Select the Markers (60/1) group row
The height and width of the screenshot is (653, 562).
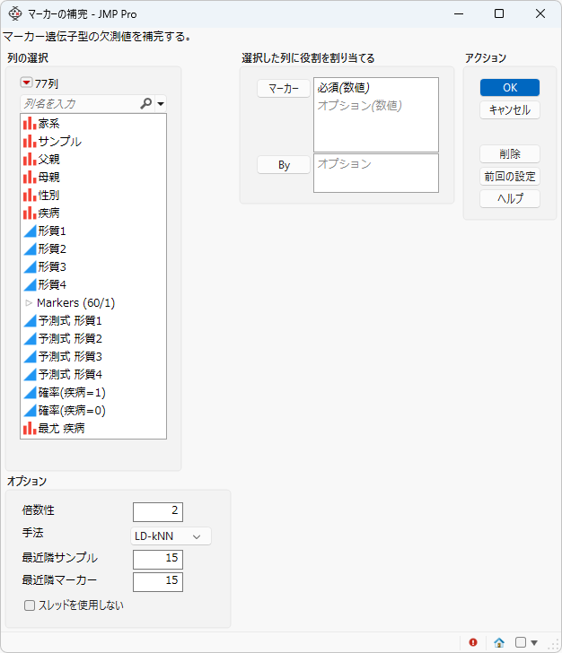93,303
